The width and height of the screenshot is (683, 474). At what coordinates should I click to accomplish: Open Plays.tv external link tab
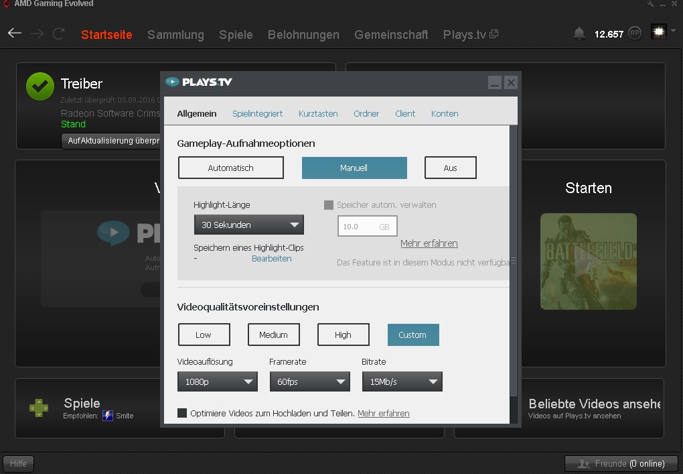coord(471,34)
